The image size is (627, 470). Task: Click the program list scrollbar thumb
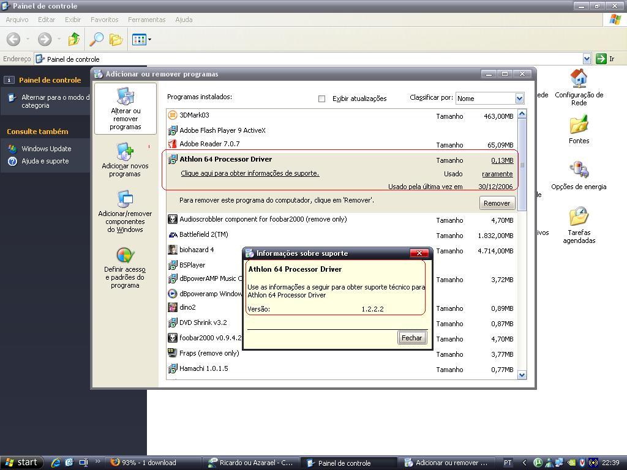(x=522, y=164)
